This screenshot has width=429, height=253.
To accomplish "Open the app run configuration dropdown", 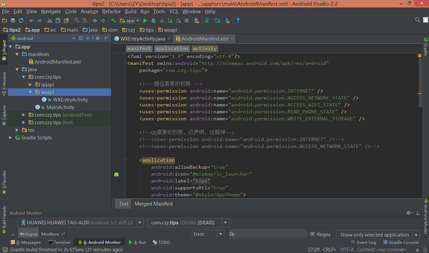I will coord(130,20).
